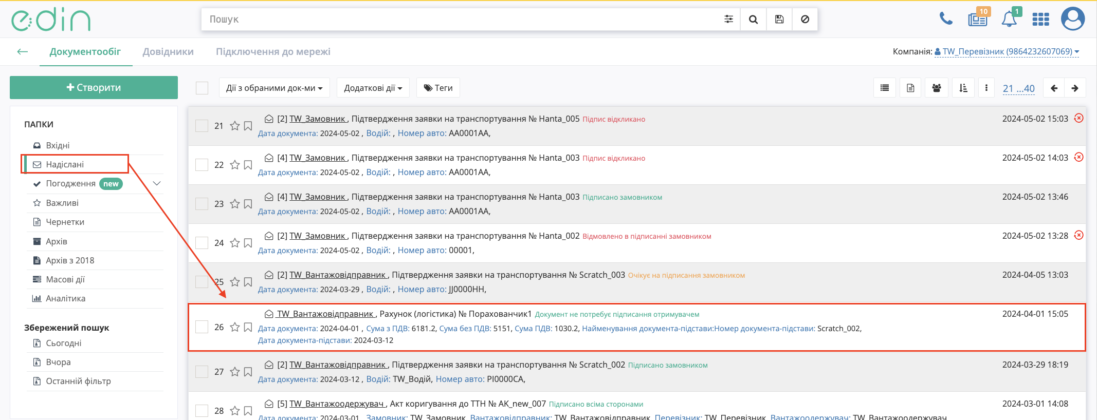Select checkbox for document 22

pyautogui.click(x=202, y=165)
